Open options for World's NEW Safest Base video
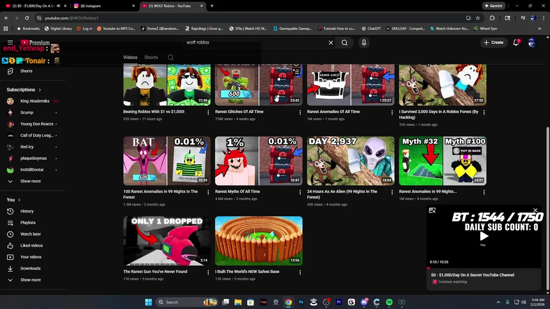The image size is (550, 309). (300, 272)
